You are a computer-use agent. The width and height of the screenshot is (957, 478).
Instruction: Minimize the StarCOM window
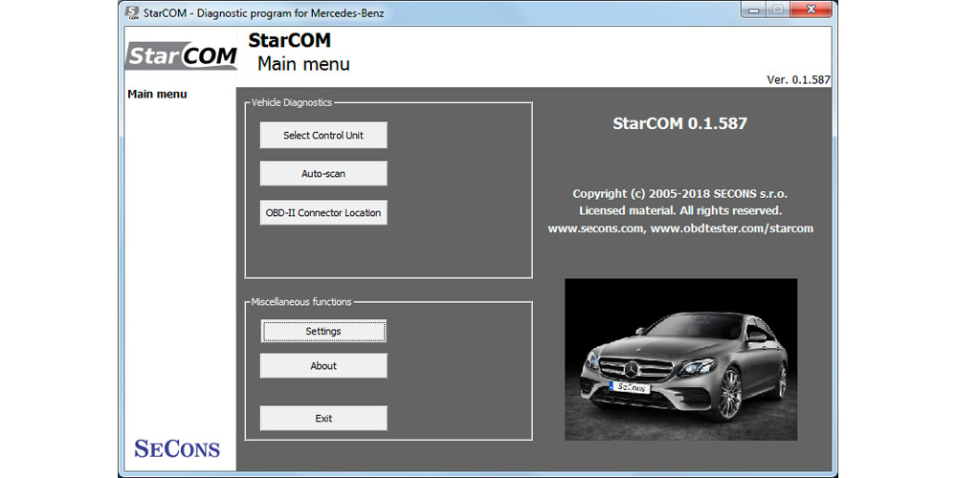(754, 10)
